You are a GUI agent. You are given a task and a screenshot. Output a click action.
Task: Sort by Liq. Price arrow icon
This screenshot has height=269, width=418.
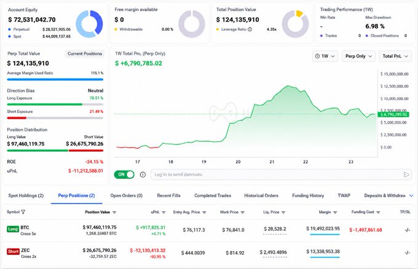click(283, 212)
